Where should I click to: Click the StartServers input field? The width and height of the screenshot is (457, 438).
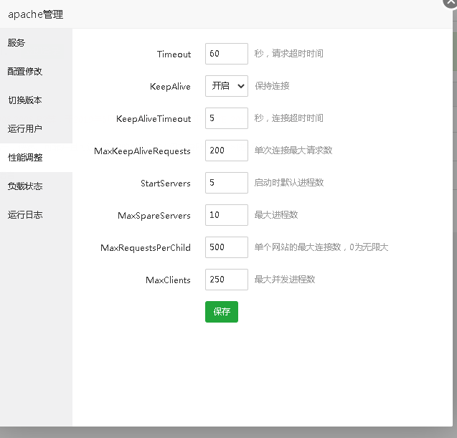[x=227, y=183]
